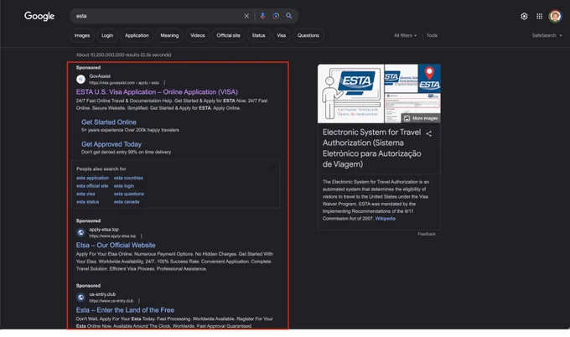This screenshot has width=570, height=337.
Task: Search for esta official site
Action: tap(92, 186)
